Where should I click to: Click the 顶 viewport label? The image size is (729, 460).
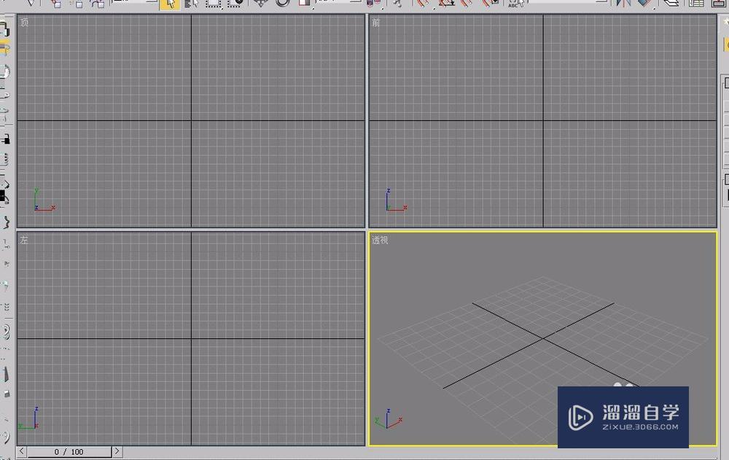(24, 23)
